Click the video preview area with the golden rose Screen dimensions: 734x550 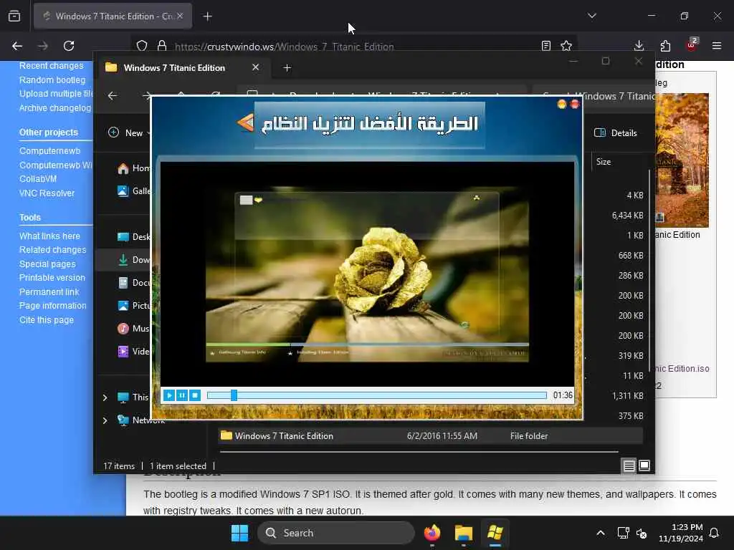367,274
